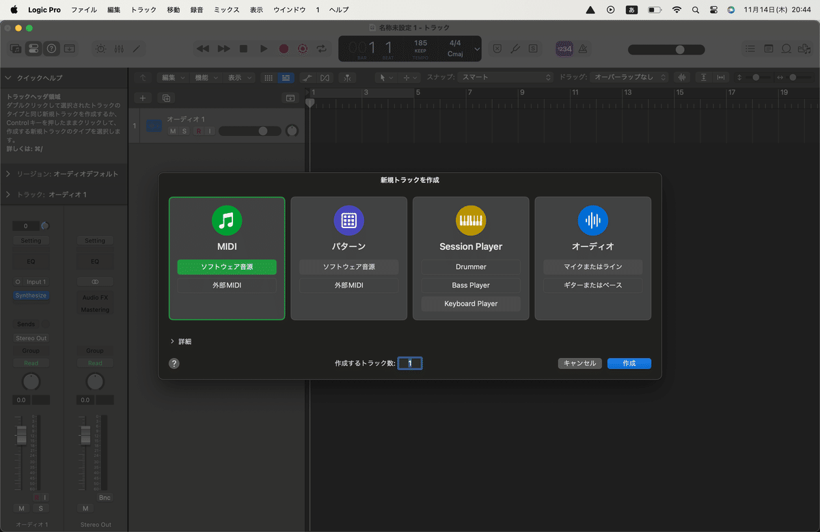Open the media Browsers icon
This screenshot has height=532, width=820.
pyautogui.click(x=804, y=48)
